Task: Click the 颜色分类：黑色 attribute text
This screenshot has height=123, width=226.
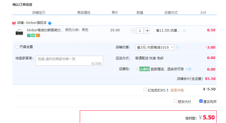Action: coord(77,30)
